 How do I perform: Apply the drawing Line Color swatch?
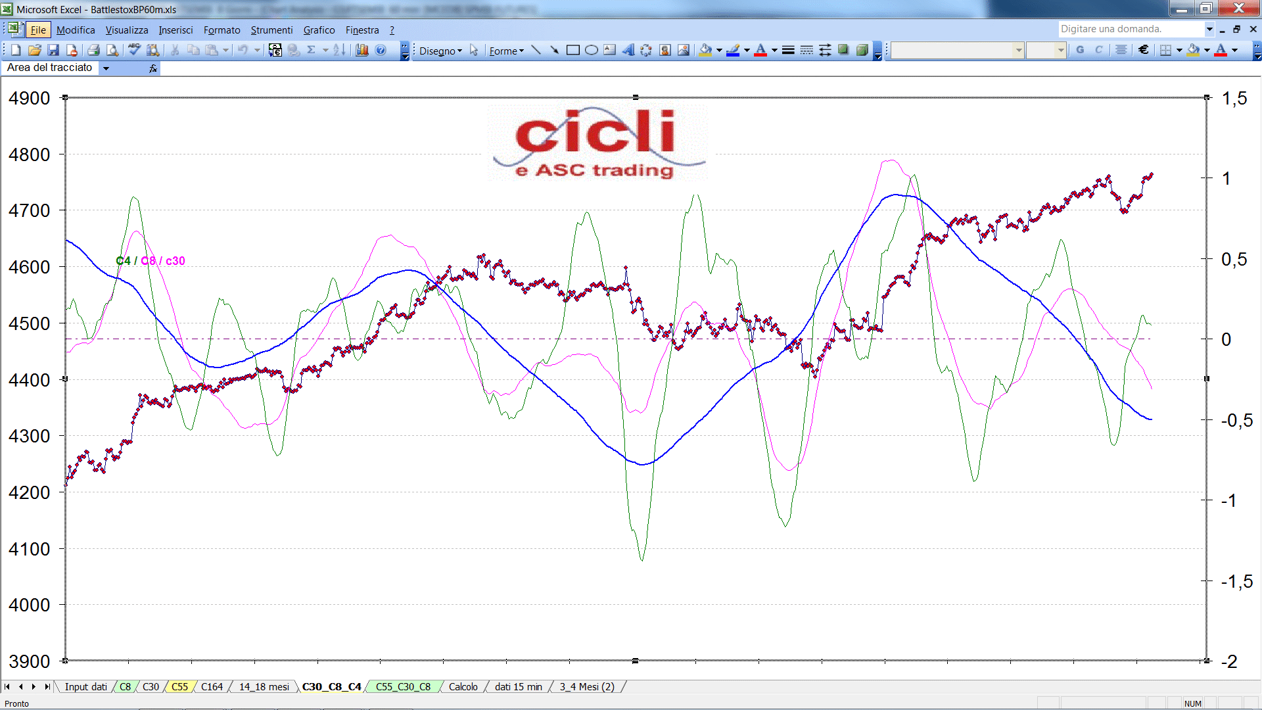pyautogui.click(x=734, y=50)
